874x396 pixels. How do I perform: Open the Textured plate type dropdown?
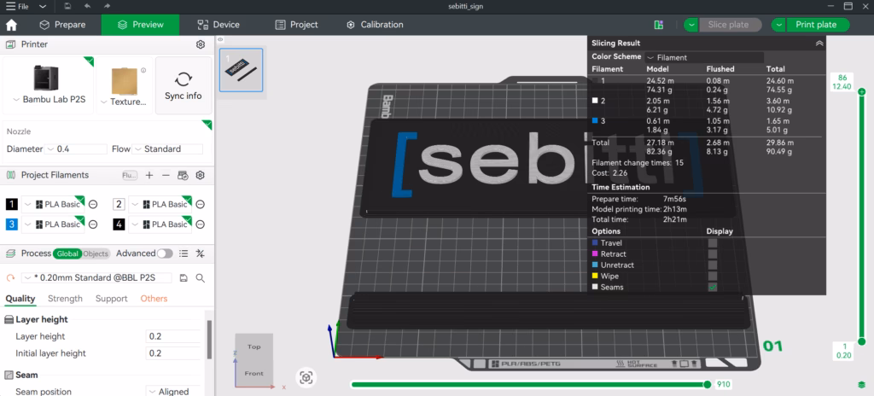(x=124, y=102)
